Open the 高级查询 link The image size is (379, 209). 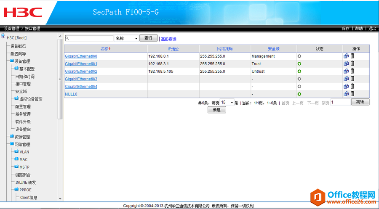pyautogui.click(x=168, y=39)
